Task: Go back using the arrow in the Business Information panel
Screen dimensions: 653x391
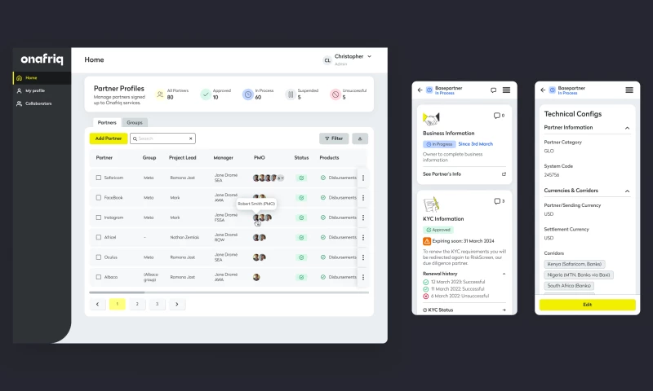Action: 420,90
